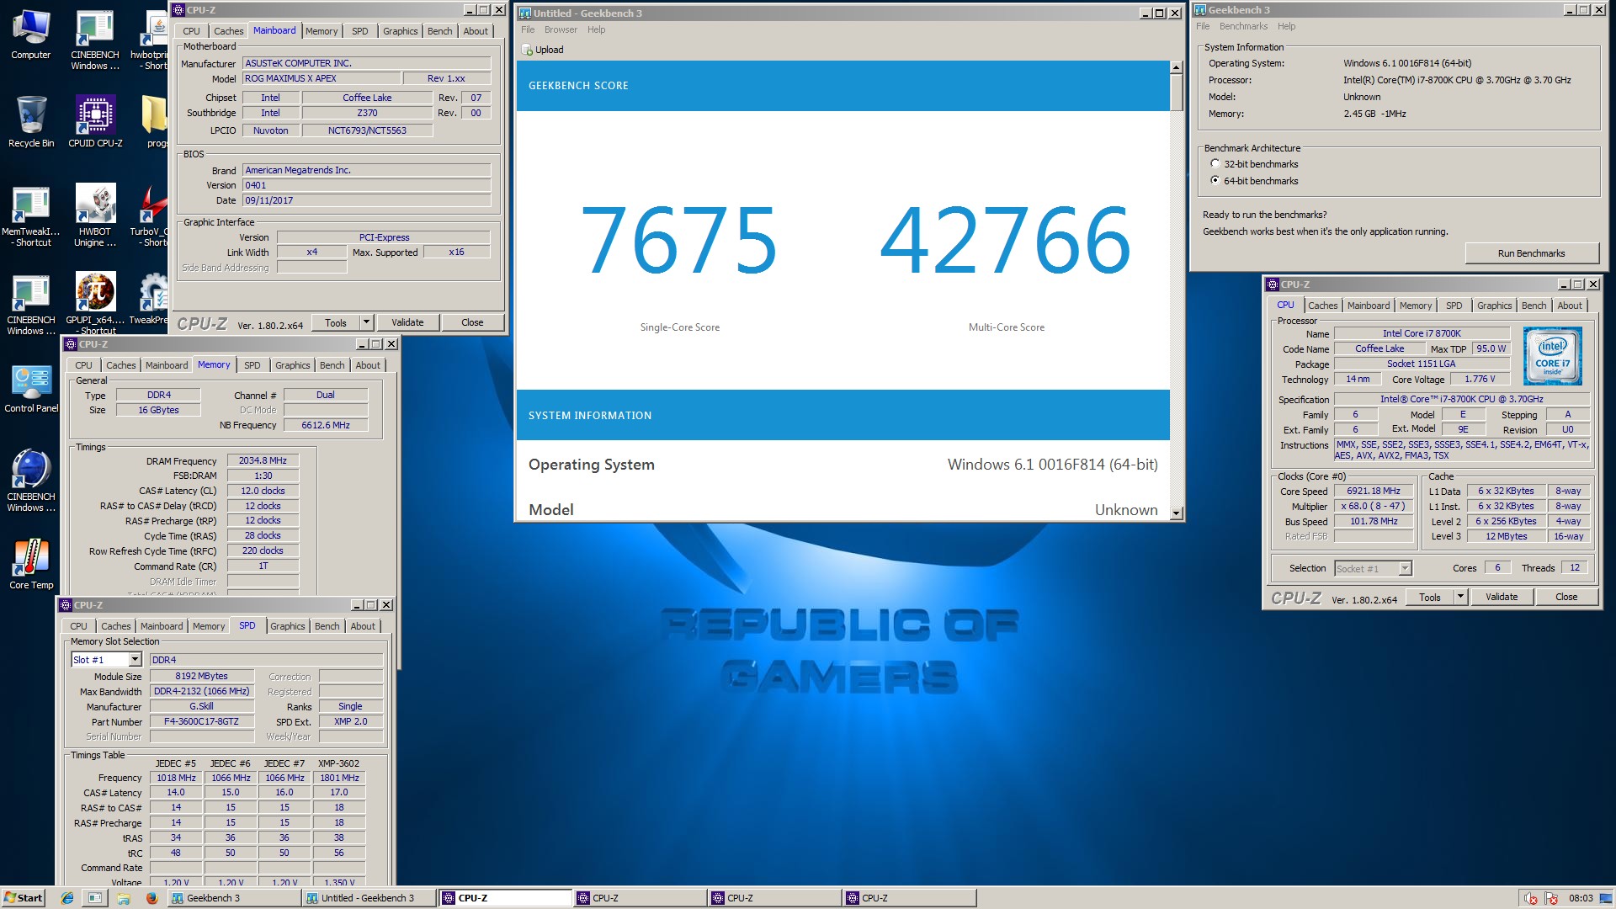Click Tools button in CPU tab CPU-Z window
This screenshot has height=909, width=1616.
point(1430,597)
